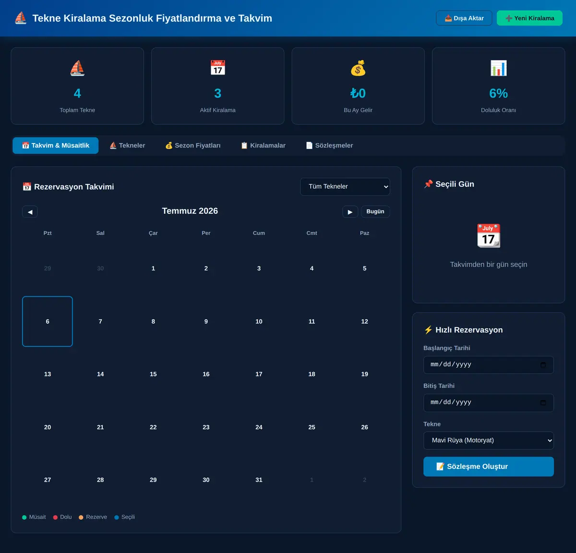
Task: Open the Tüm Tekneler boat filter dropdown
Action: coord(345,187)
